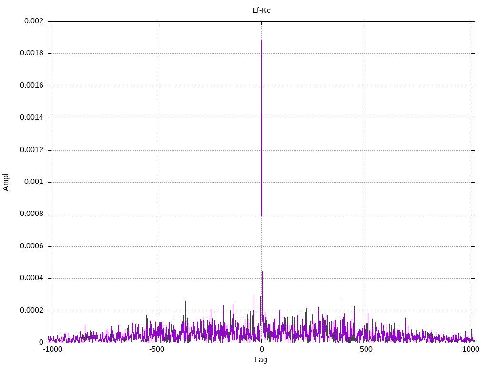Click the -500 x-axis tick label
This screenshot has width=488, height=366.
coord(157,350)
